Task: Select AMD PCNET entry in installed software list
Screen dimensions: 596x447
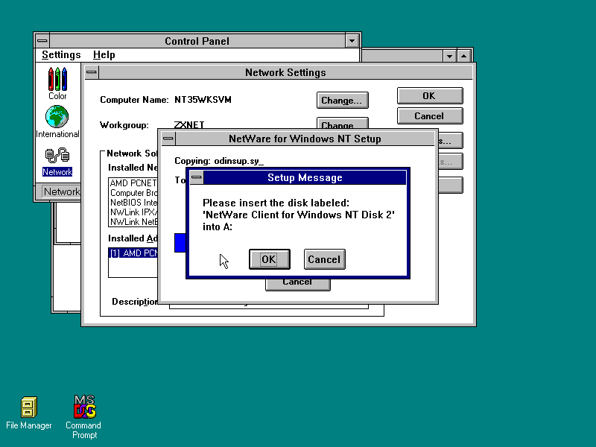Action: [x=133, y=183]
